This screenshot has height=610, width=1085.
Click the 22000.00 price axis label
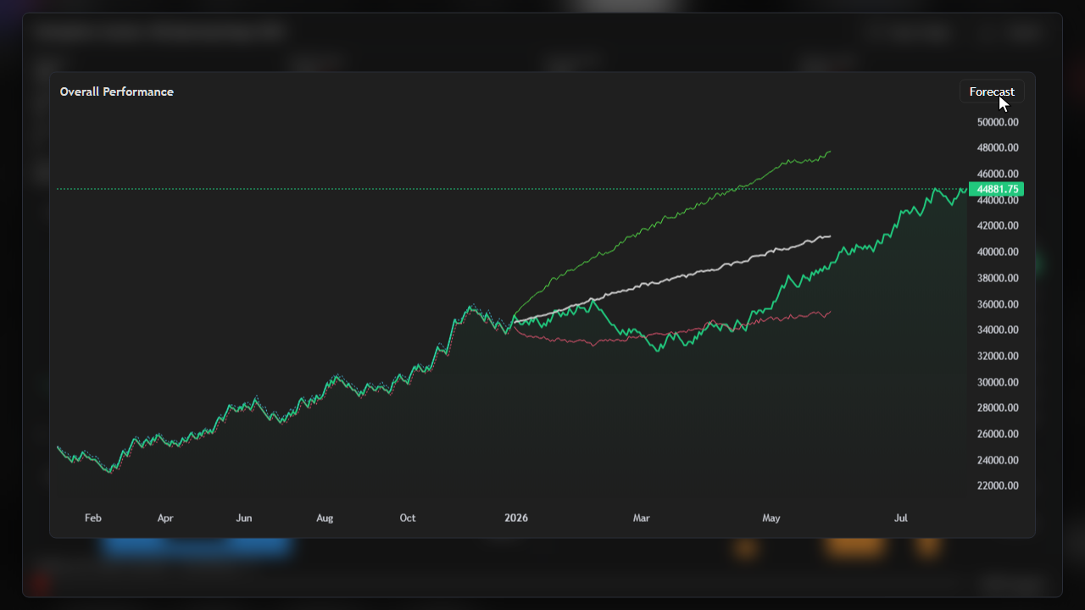998,485
